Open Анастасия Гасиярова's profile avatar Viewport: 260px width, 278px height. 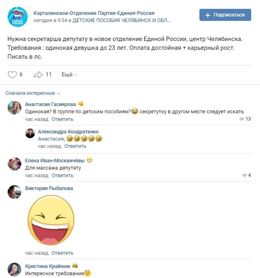click(x=14, y=108)
